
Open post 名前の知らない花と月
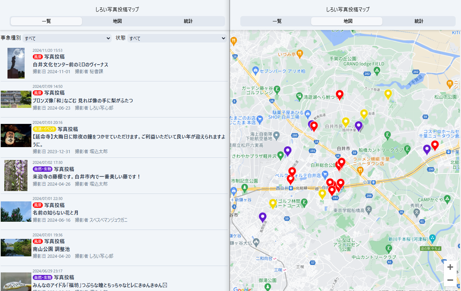[56, 212]
